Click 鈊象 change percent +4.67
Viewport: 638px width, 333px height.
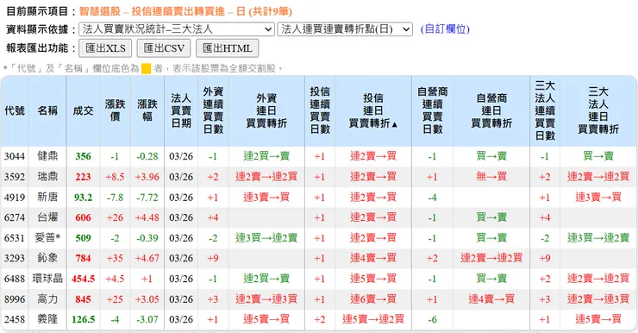pos(147,258)
